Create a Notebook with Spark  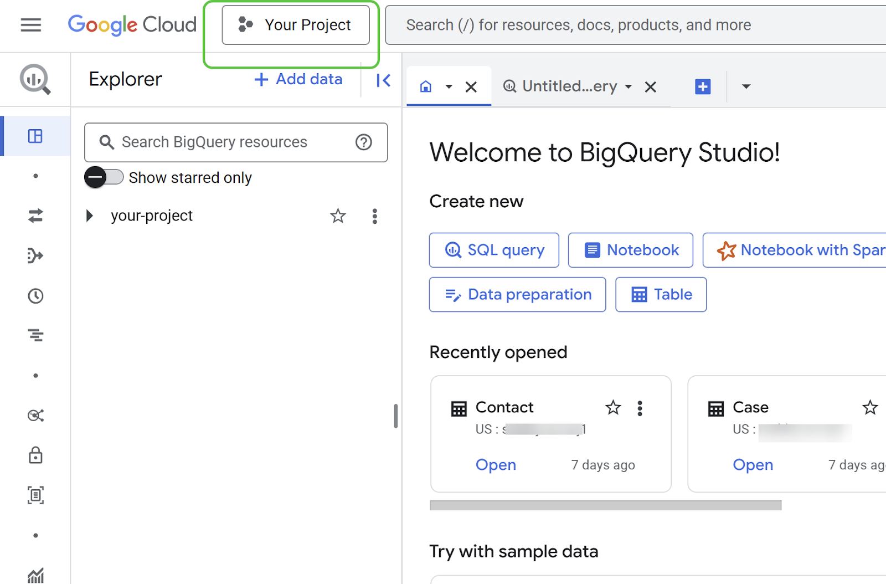pyautogui.click(x=795, y=250)
